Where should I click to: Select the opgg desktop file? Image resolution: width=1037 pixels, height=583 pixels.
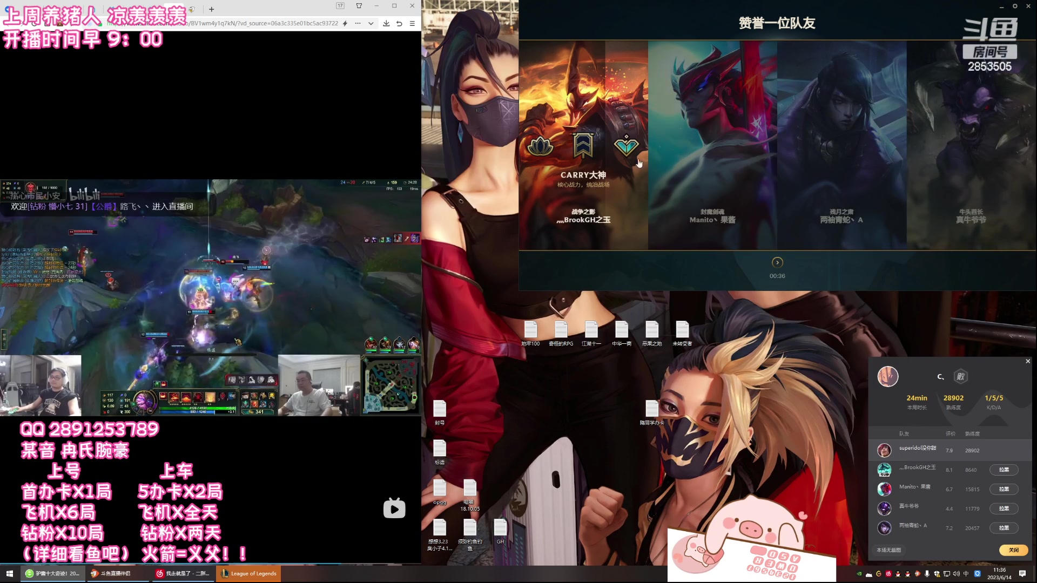click(440, 492)
